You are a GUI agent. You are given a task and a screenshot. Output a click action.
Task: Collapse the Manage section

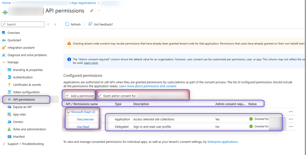4,62
